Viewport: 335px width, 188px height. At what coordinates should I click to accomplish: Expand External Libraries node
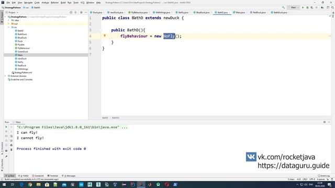point(6,76)
